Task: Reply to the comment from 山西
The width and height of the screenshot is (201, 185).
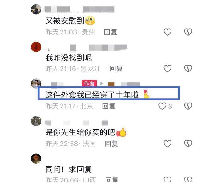Action: coord(111,179)
